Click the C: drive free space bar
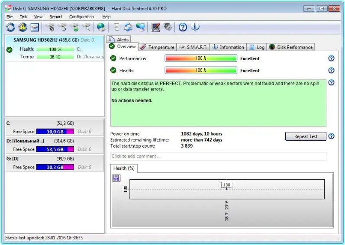Image resolution: width=345 pixels, height=245 pixels. coord(55,132)
